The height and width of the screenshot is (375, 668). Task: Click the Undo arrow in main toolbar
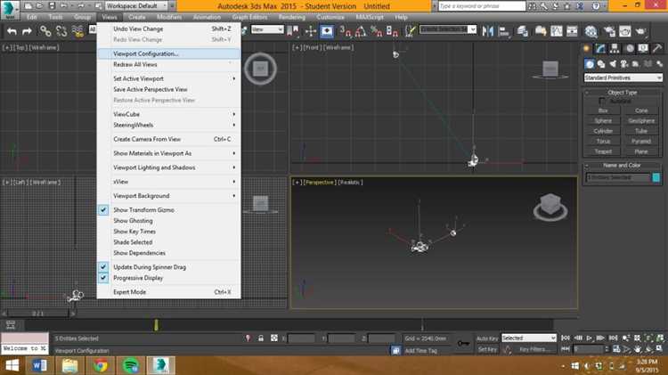(12, 31)
